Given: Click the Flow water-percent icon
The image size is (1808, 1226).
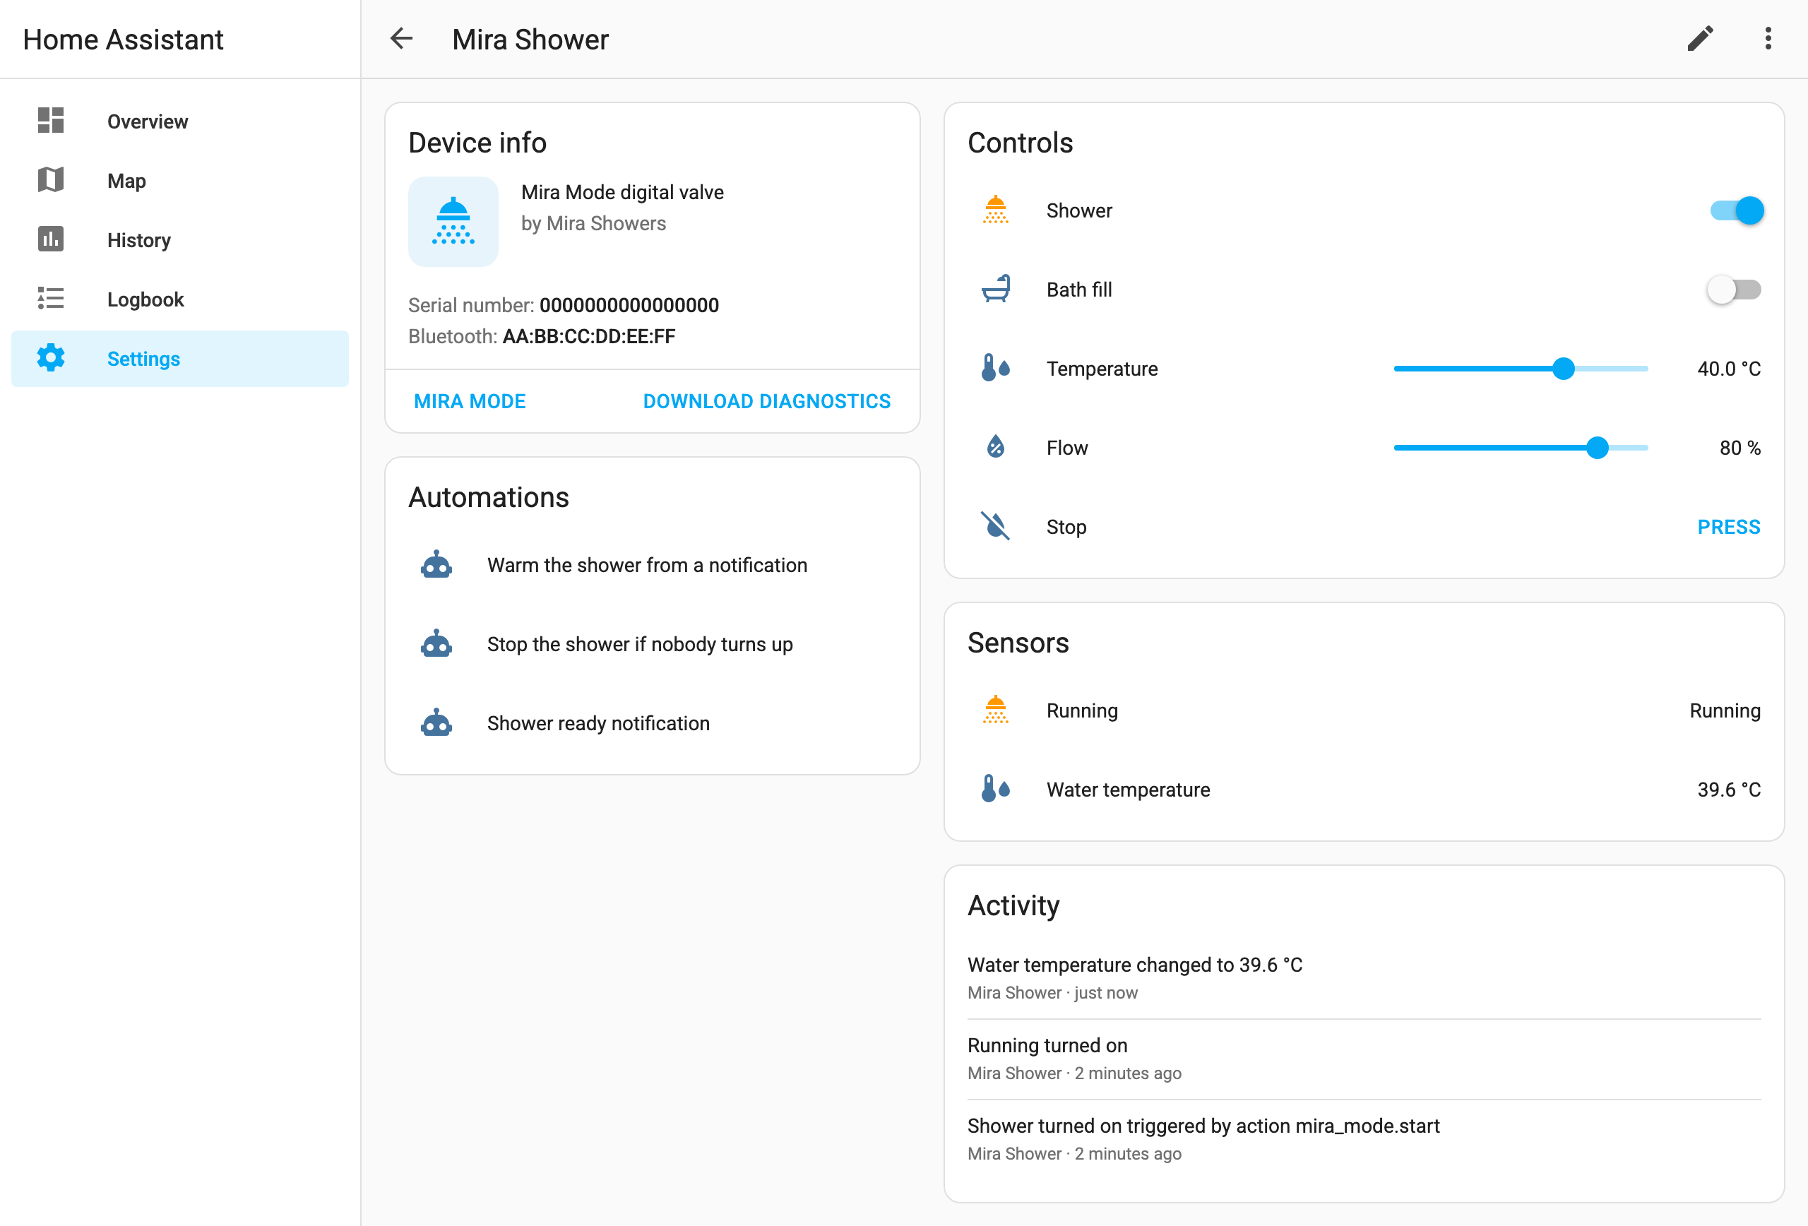Looking at the screenshot, I should 995,447.
